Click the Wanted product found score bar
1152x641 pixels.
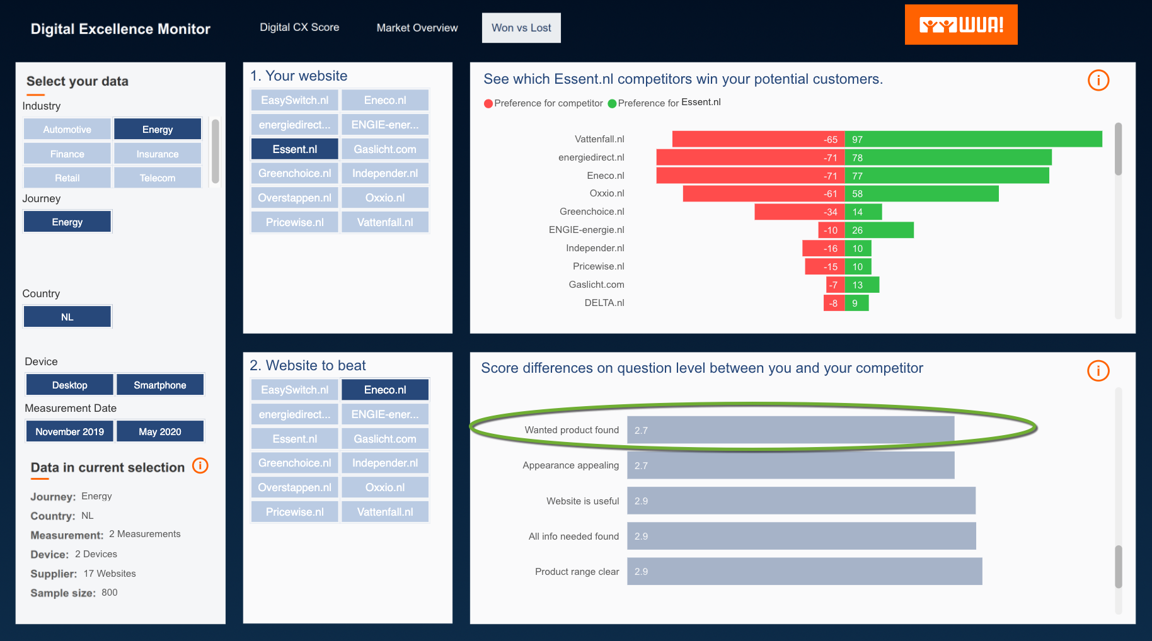click(790, 430)
